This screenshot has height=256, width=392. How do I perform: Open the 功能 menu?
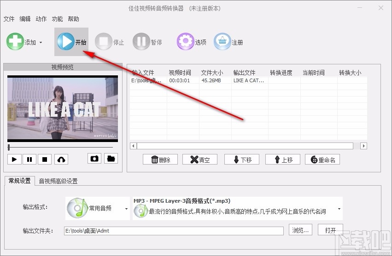click(x=57, y=19)
